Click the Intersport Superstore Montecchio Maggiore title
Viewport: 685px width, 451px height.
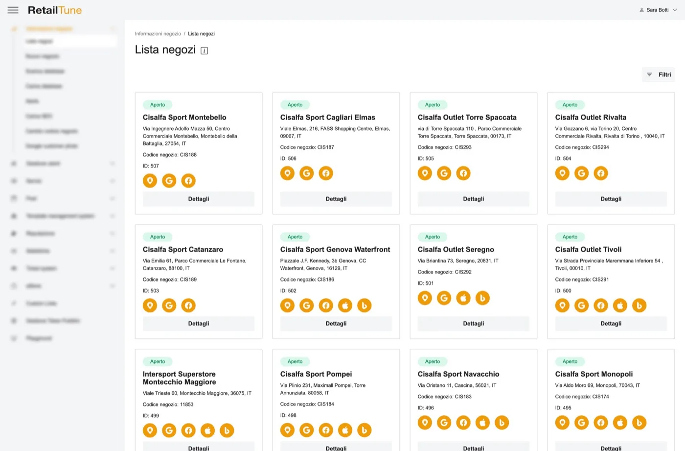point(180,378)
